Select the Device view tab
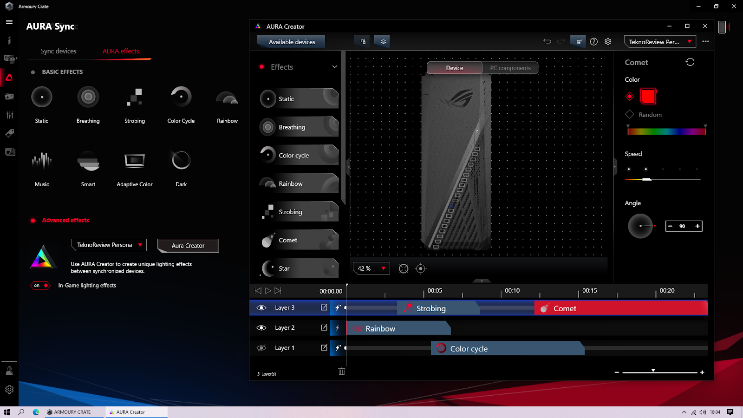 455,68
